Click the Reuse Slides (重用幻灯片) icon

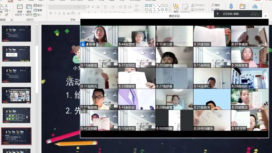[x=29, y=7]
